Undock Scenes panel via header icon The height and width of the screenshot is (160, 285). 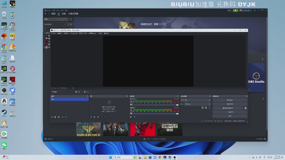(x=88, y=96)
